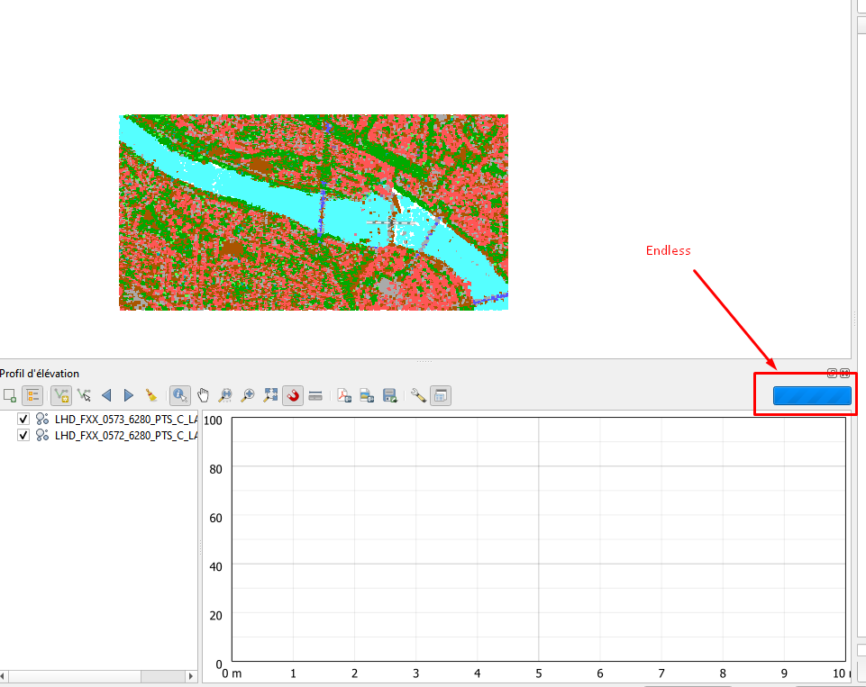Toggle the profile layer tree display
The width and height of the screenshot is (866, 687).
click(32, 394)
